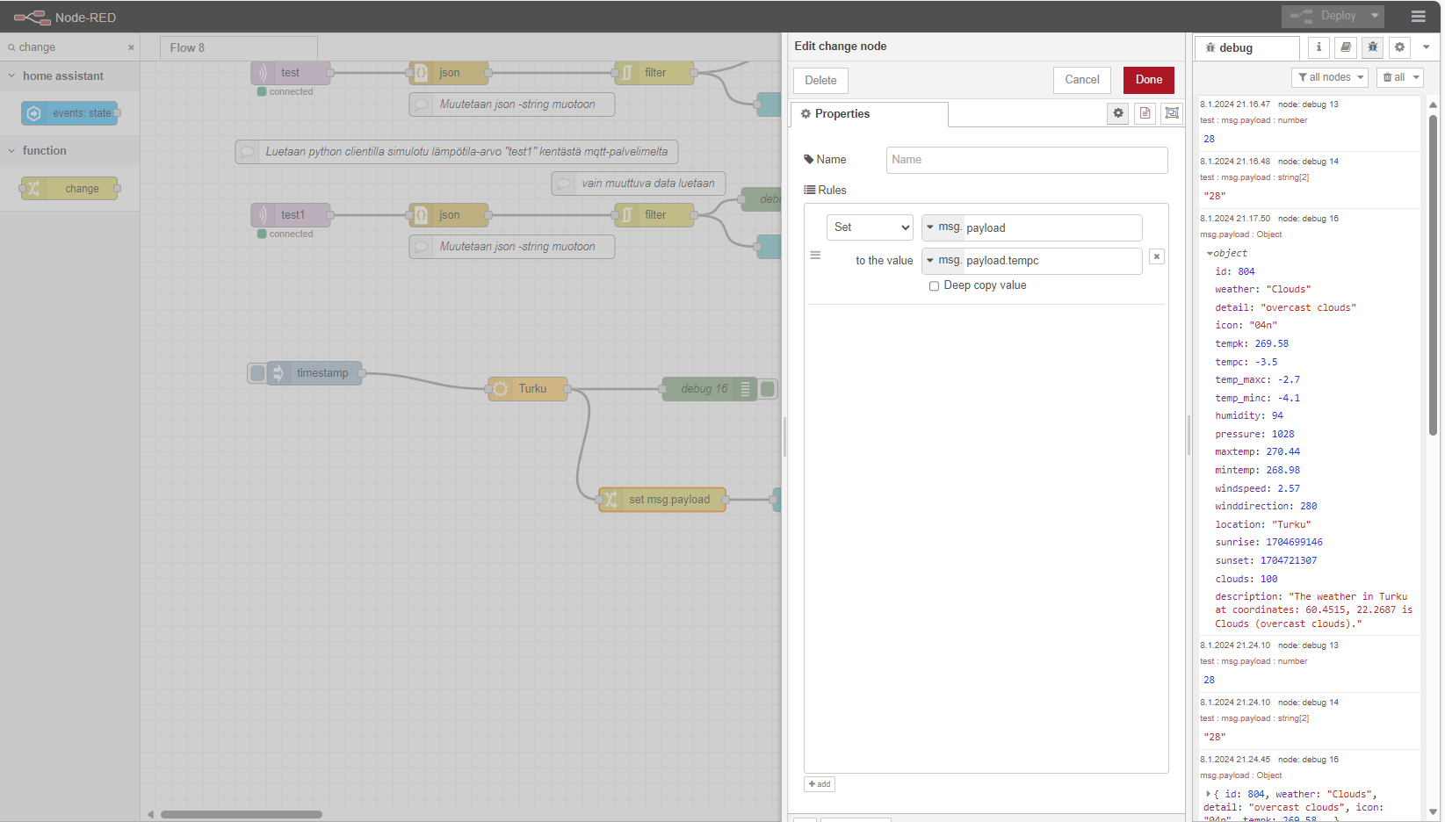Click the Name input field
The image size is (1445, 822).
click(1027, 160)
